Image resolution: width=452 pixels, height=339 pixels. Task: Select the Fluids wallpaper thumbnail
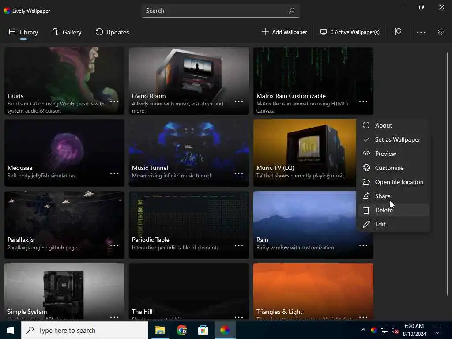coord(64,81)
